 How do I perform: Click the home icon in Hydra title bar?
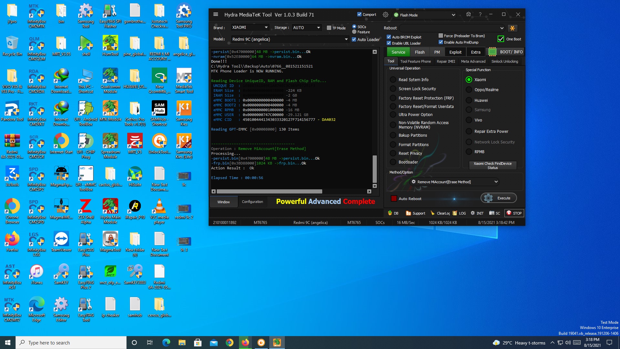tap(469, 14)
